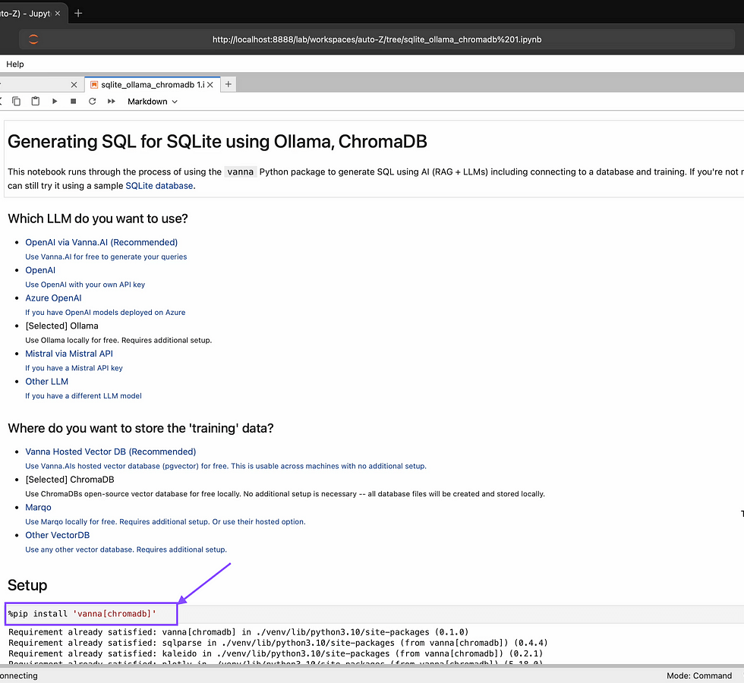Open the Marqo link

click(38, 507)
